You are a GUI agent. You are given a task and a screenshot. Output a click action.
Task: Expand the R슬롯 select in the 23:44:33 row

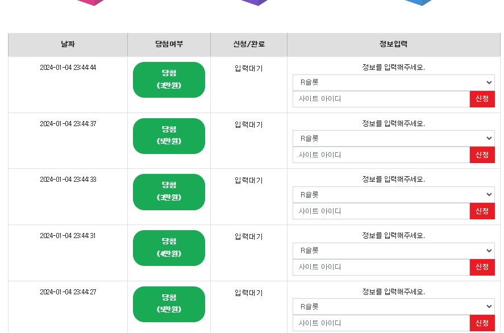393,194
